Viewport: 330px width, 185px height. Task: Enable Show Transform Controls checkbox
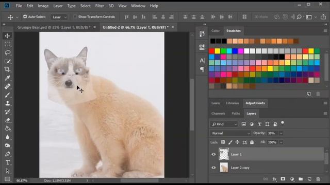click(75, 16)
